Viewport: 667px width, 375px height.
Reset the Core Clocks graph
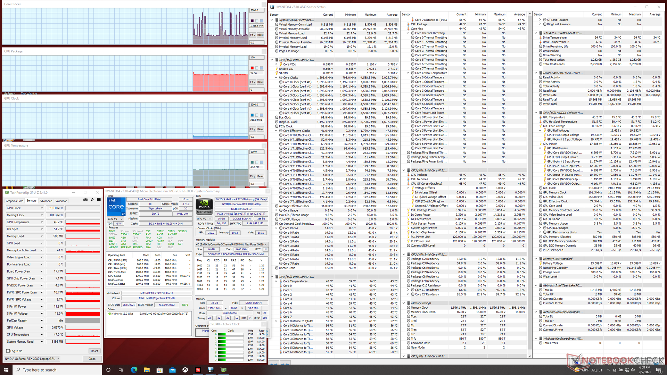(x=261, y=35)
